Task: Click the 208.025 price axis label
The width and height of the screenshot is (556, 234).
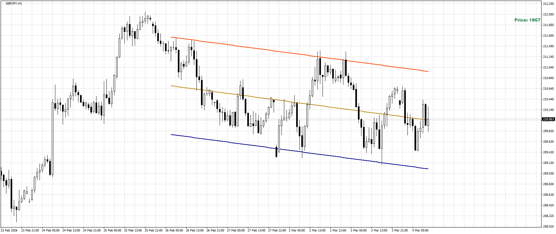Action: pos(548,226)
